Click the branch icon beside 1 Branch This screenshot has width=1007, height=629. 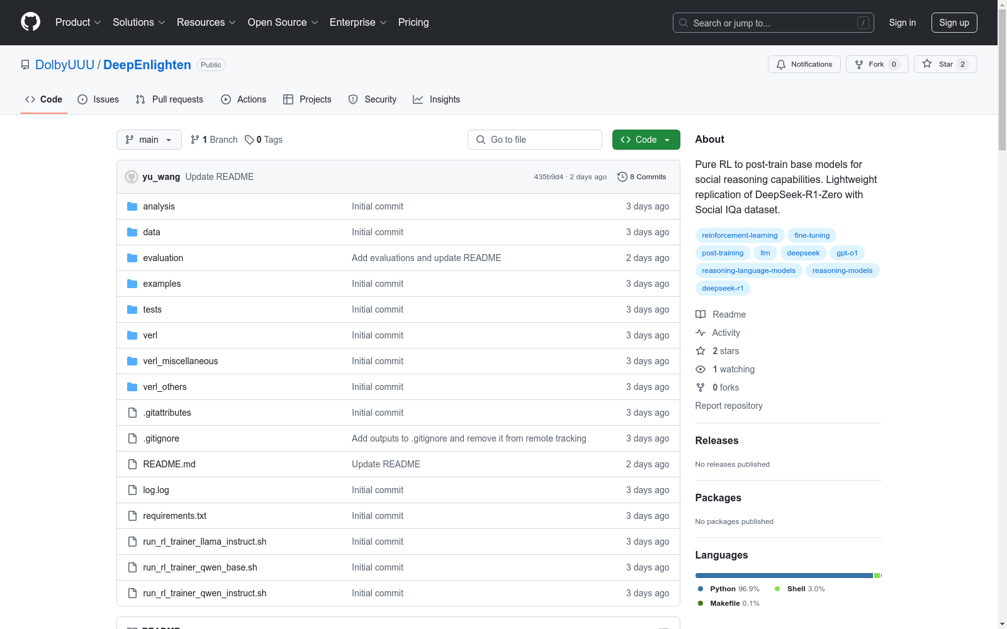[195, 140]
